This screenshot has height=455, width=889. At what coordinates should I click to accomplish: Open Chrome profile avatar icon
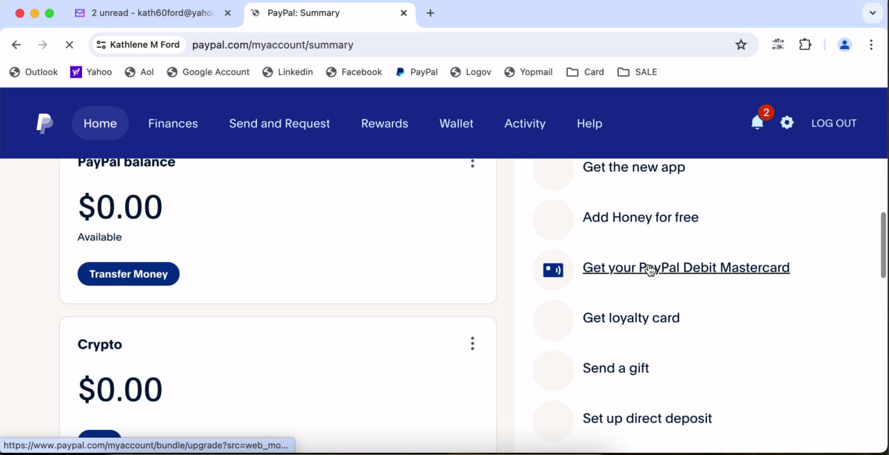[845, 44]
